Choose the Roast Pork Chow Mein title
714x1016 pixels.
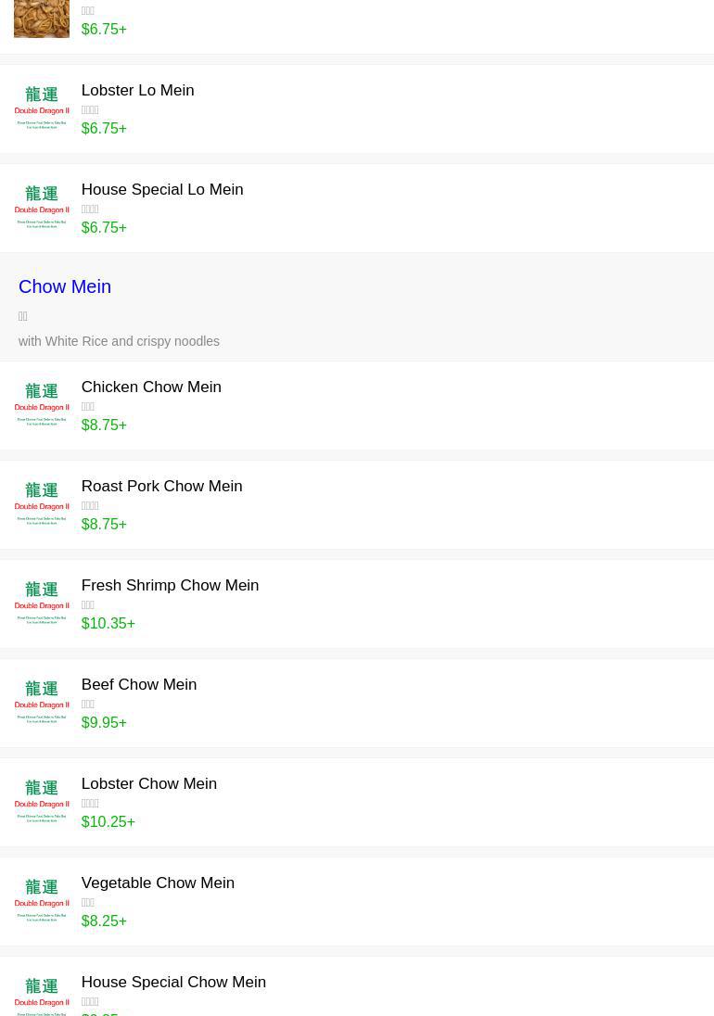pos(161,486)
